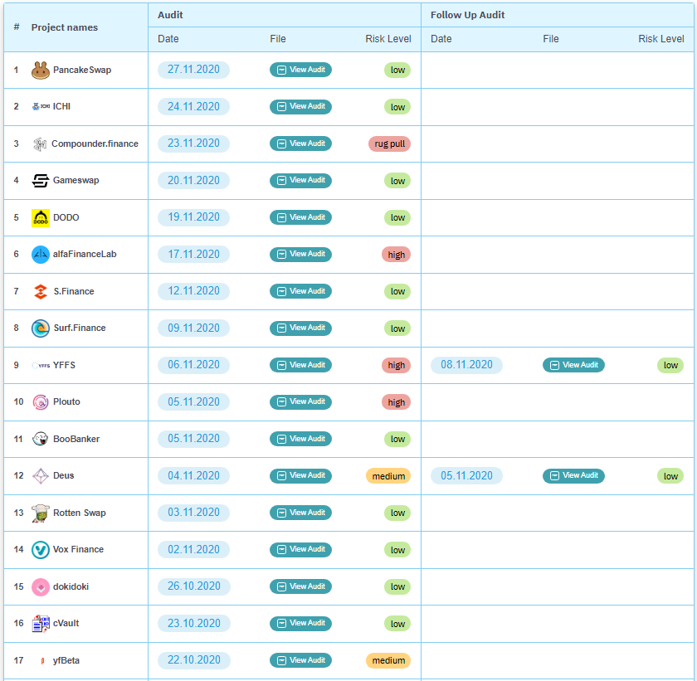Click the date 27.11.2020

[x=193, y=70]
